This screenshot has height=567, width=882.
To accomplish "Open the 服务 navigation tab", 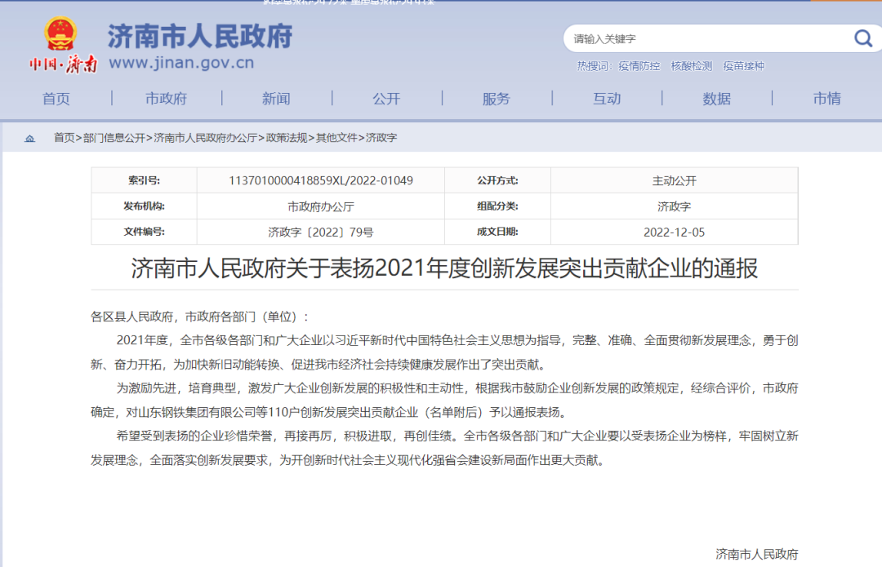I will tap(496, 99).
